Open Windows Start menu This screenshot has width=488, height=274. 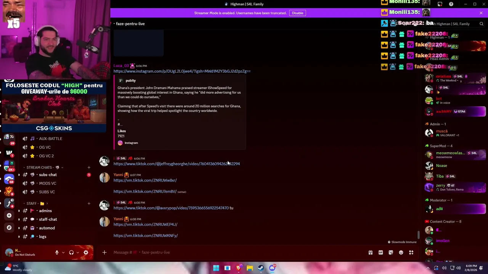[216, 268]
